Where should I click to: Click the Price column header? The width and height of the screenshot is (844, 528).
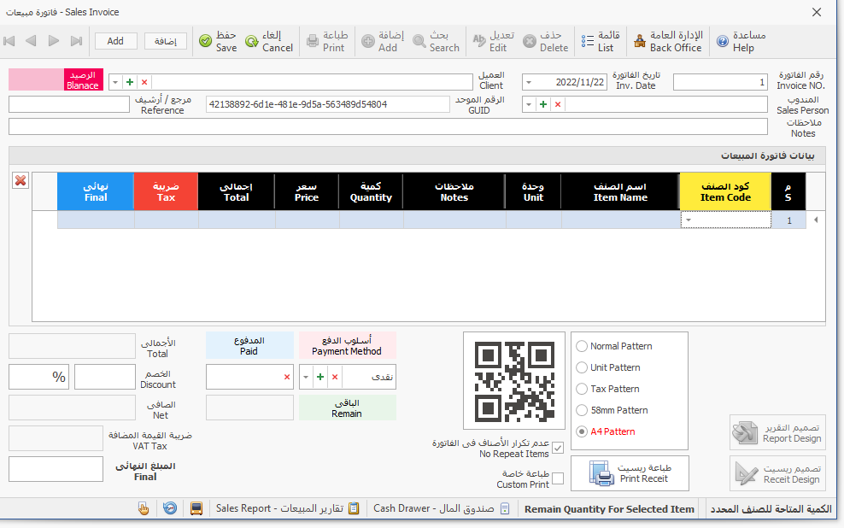click(307, 191)
